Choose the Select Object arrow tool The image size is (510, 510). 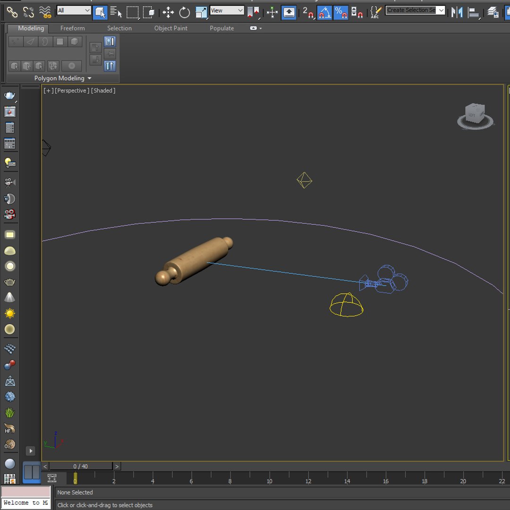100,12
